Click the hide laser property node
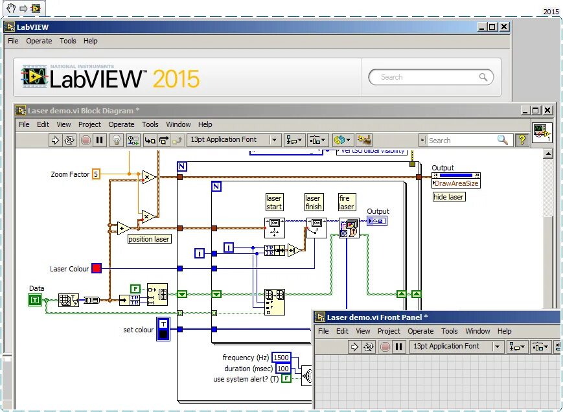 [x=448, y=196]
